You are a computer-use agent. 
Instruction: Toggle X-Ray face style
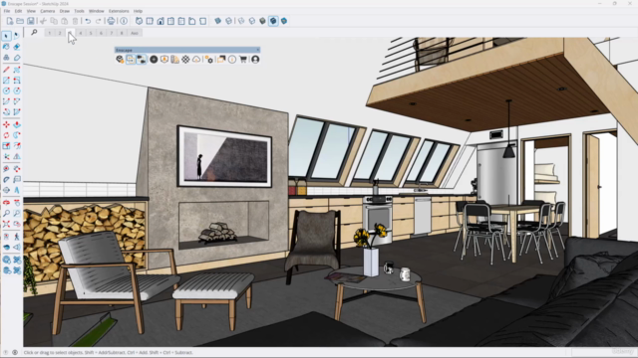[218, 21]
